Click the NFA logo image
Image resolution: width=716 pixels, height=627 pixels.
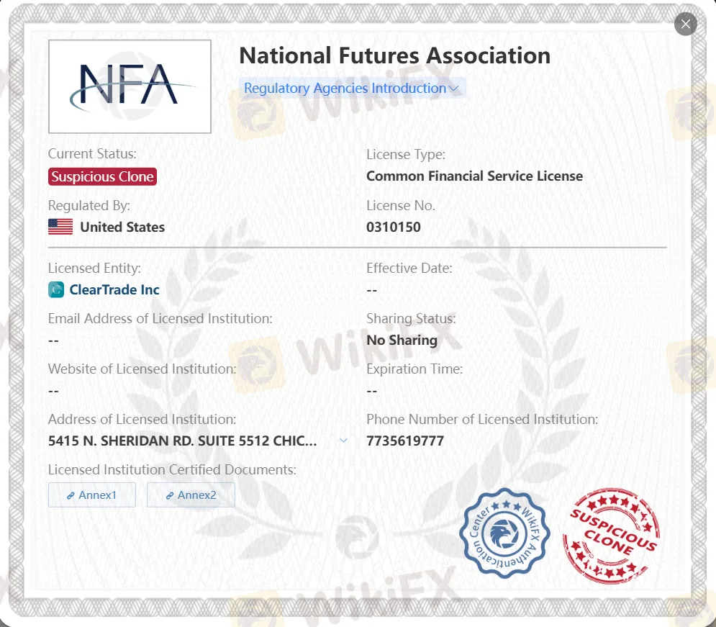(129, 86)
